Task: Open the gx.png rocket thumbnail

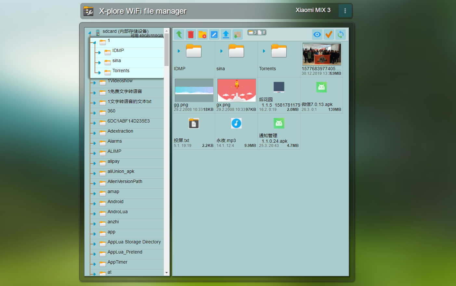Action: [x=237, y=90]
